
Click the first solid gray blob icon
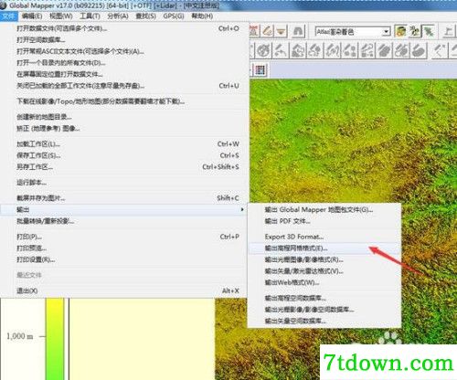tap(385, 50)
